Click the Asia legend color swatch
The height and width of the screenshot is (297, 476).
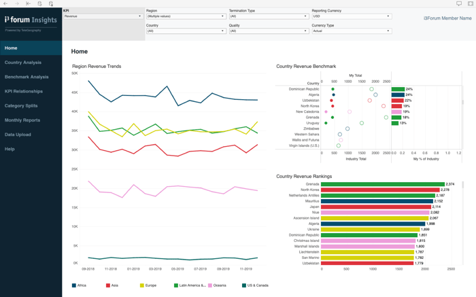click(x=107, y=285)
